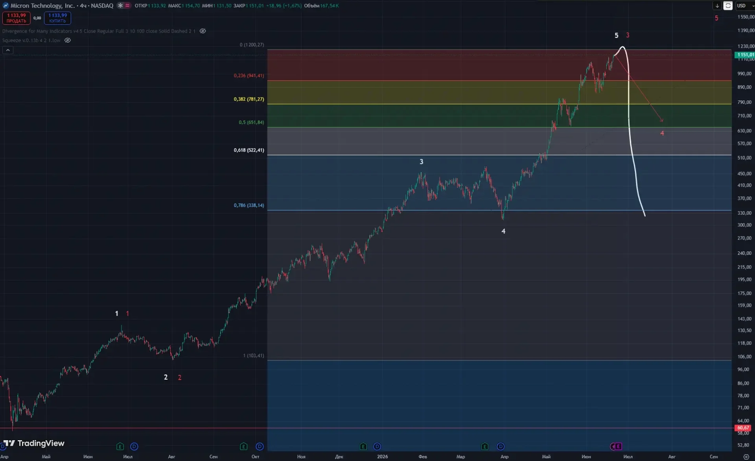The height and width of the screenshot is (461, 755).
Task: Open chart settings gear at bottom right
Action: (746, 457)
